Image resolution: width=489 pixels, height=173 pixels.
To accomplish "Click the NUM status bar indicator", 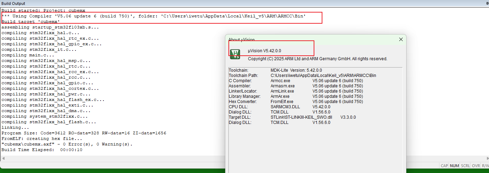I will point(454,166).
